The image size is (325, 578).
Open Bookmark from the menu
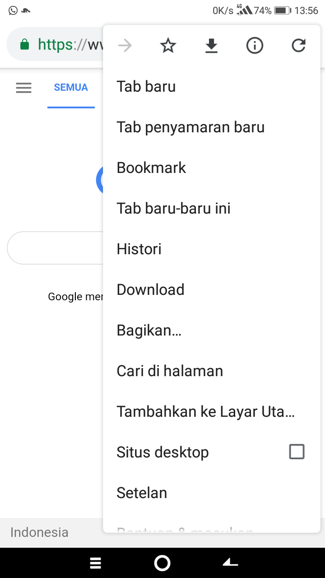coord(151,168)
